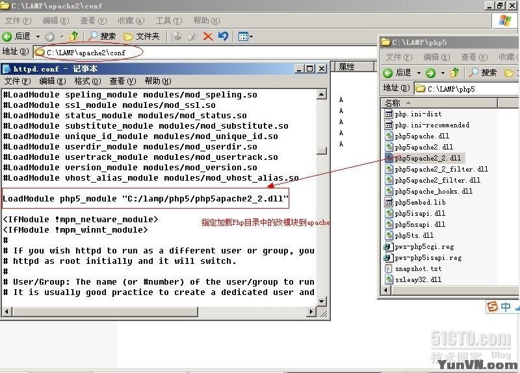Image resolution: width=520 pixels, height=373 pixels.
Task: Select the php5nsapi.dll file
Action: point(415,224)
